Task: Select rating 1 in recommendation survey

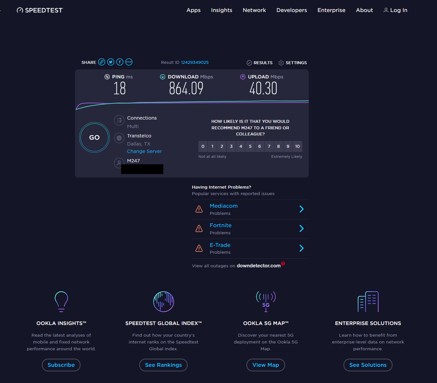Action: 212,146
